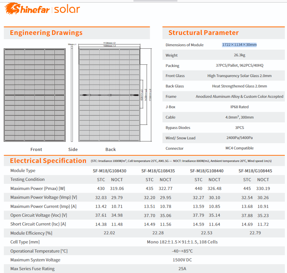Click the IP68 Rated J-Box value

pos(239,107)
